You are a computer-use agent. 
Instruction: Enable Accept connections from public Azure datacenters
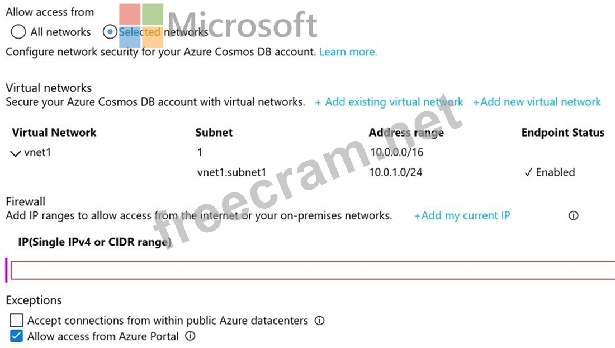tap(17, 321)
